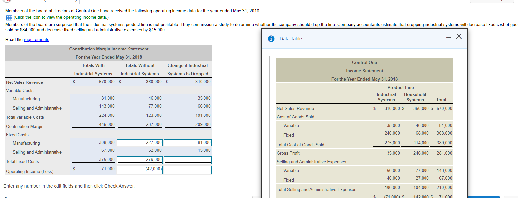Click 'Change if Industrial Systems Is Dropped' header
Viewport: 518px width, 198px height.
188,70
